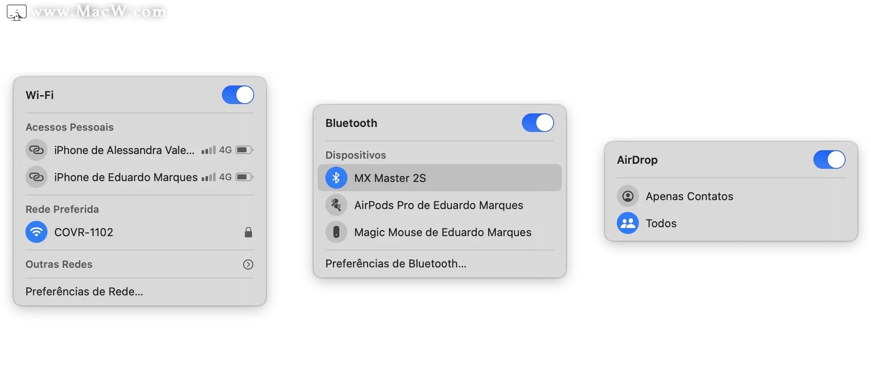The height and width of the screenshot is (388, 871).
Task: Open Preferências de Bluetooth...
Action: (x=396, y=264)
